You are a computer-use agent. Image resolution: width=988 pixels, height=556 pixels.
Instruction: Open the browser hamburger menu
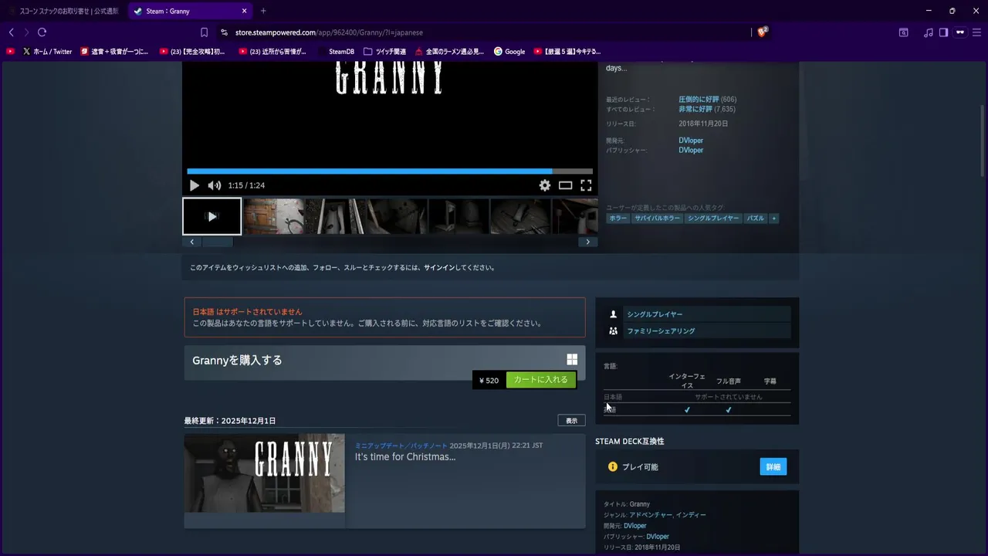tap(976, 32)
